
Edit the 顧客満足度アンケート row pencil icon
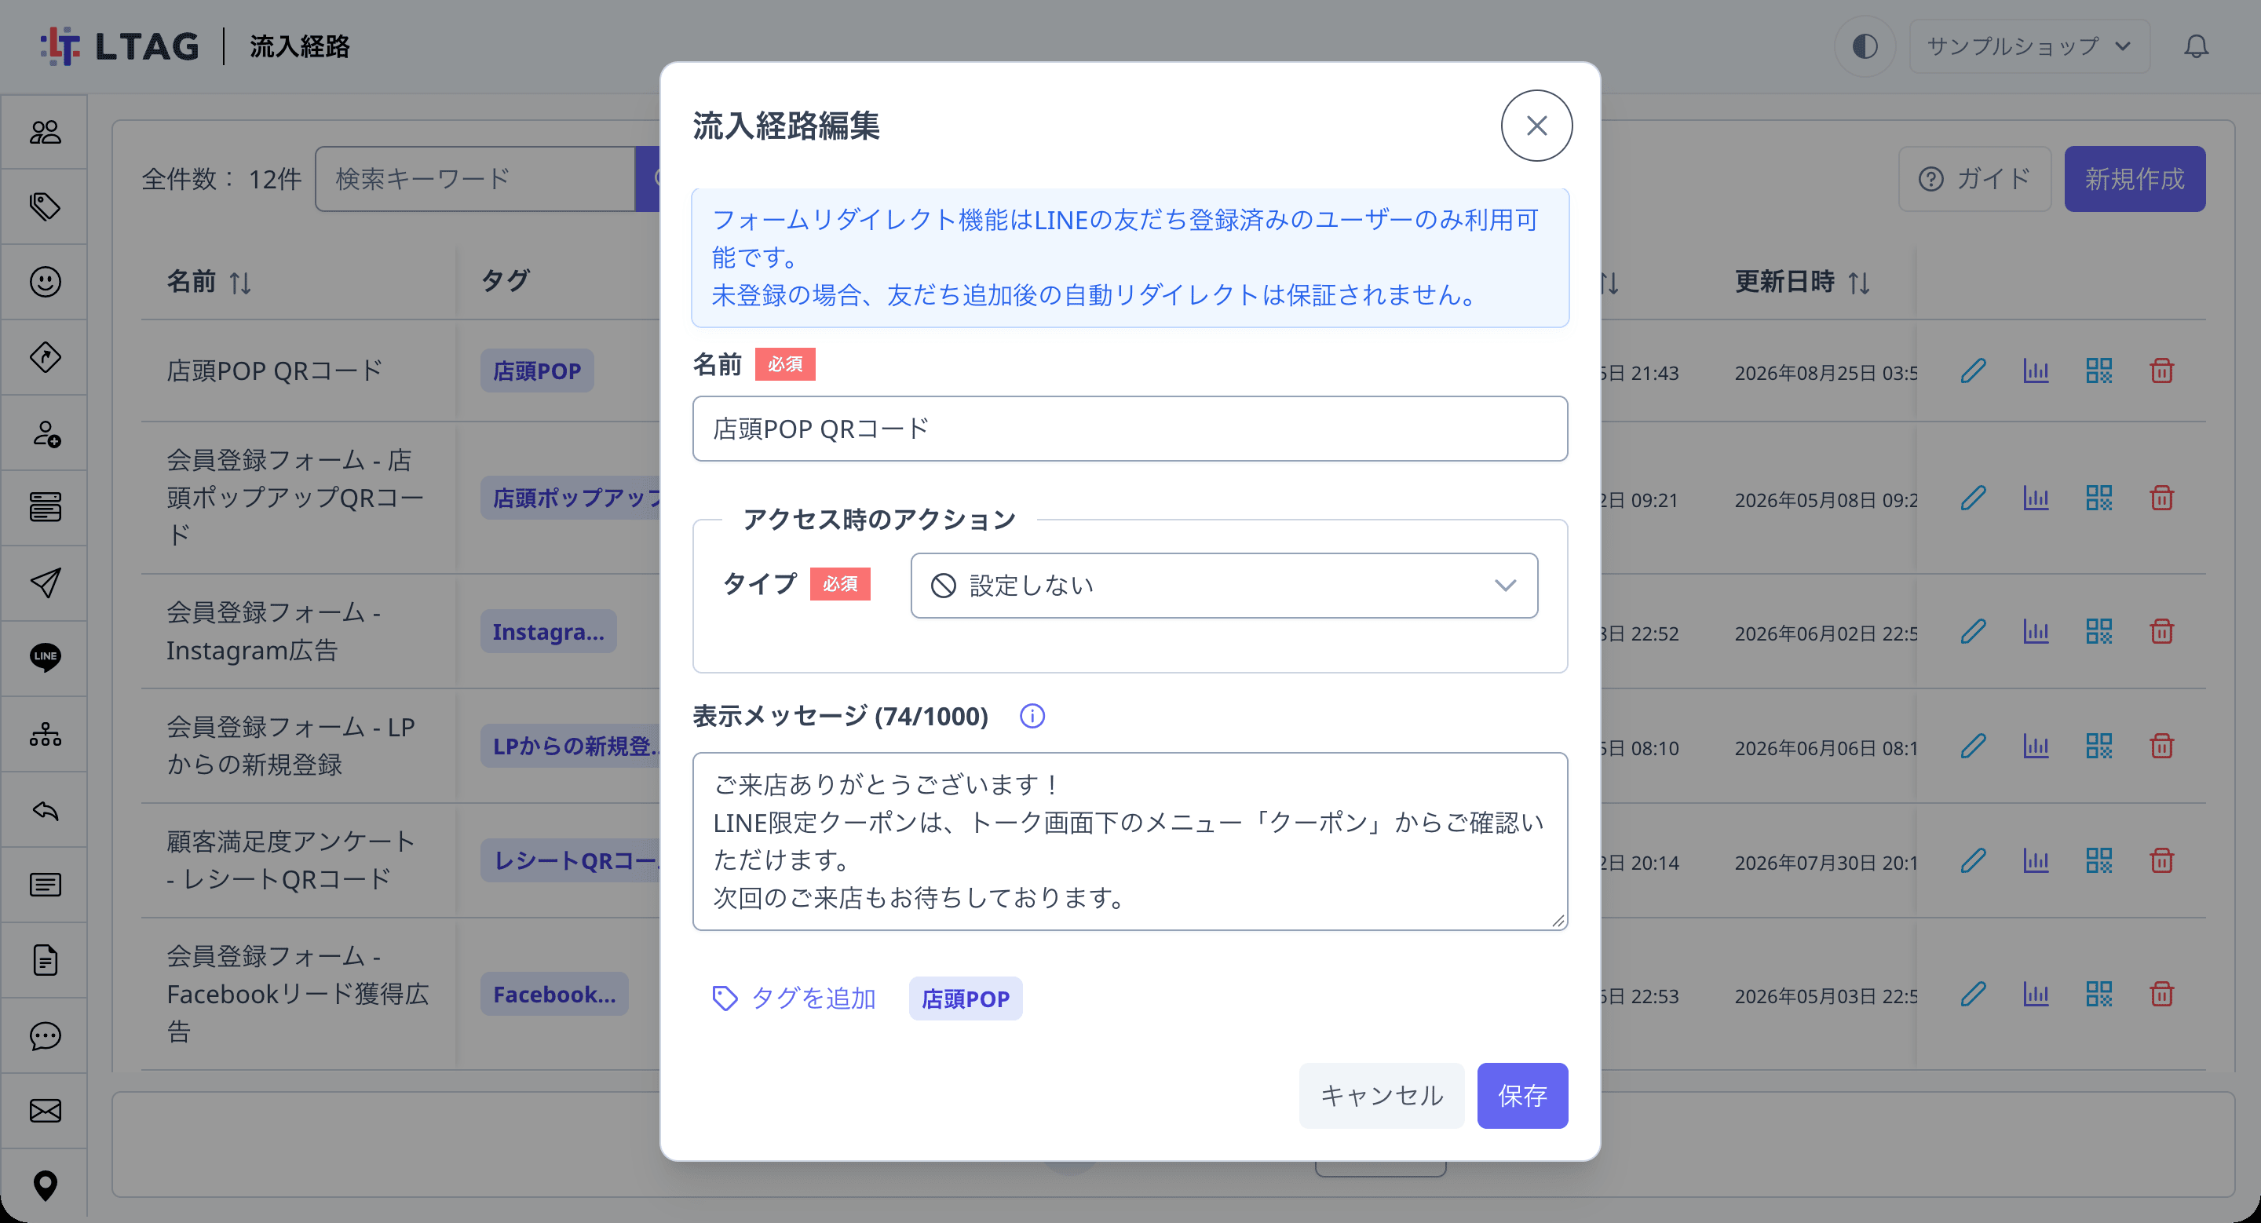click(1973, 860)
